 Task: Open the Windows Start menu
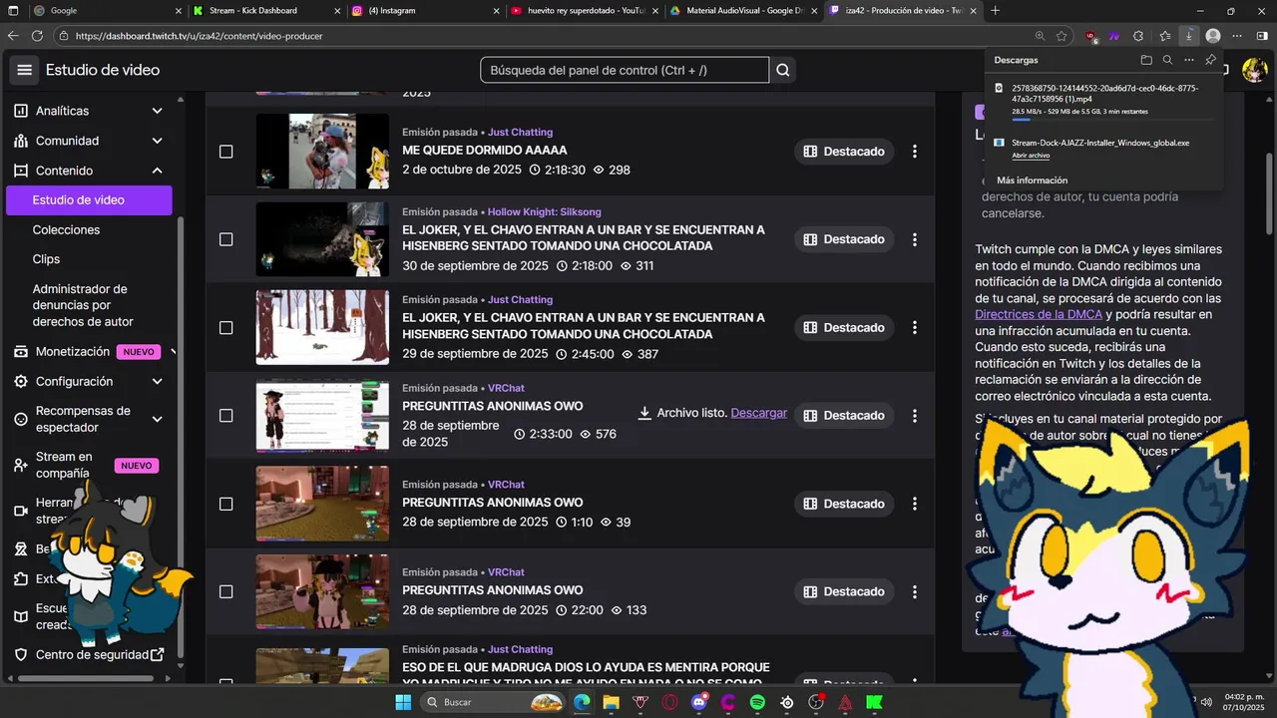[403, 702]
